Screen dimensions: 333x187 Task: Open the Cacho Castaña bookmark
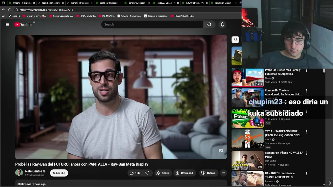(61, 16)
